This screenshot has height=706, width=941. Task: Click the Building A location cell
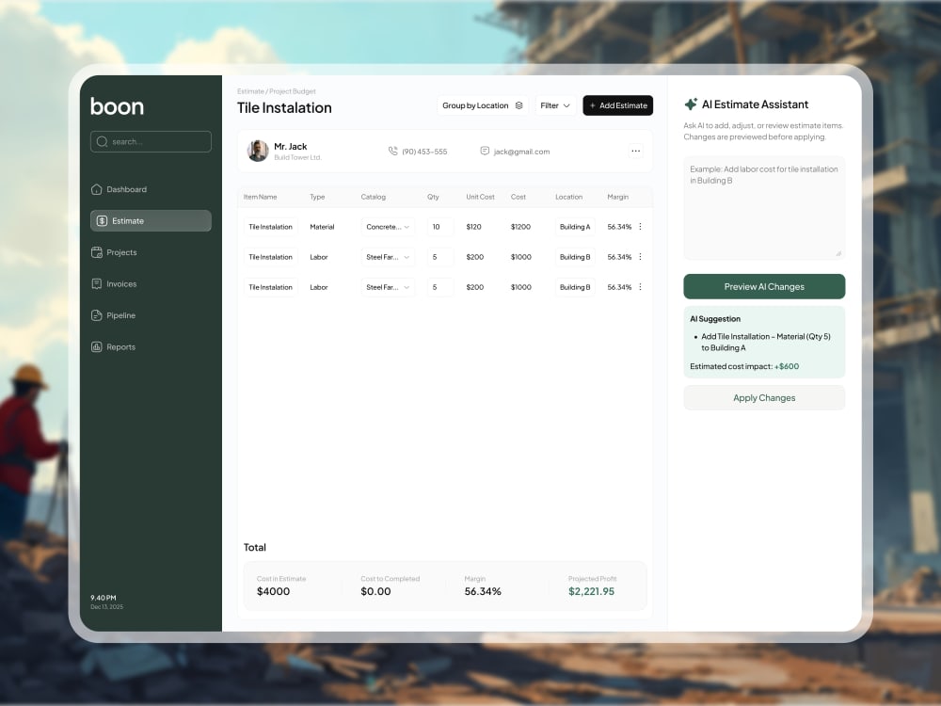(x=575, y=227)
